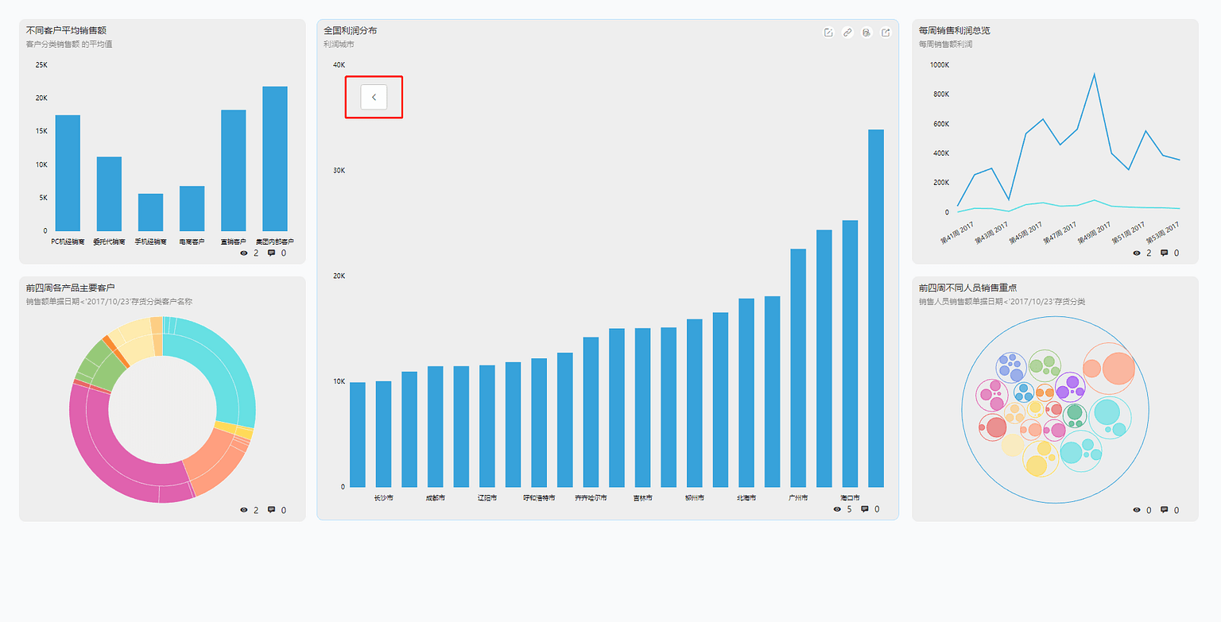
Task: Open the 每周销售利润总览 card title
Action: [954, 30]
